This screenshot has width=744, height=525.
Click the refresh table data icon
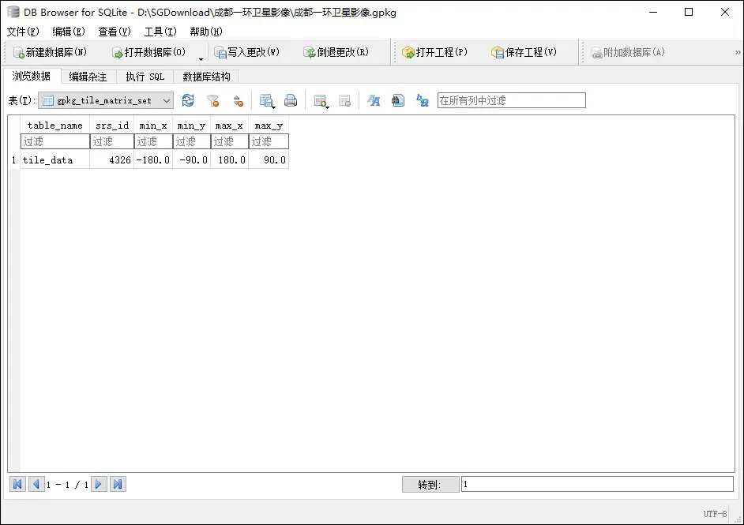188,100
